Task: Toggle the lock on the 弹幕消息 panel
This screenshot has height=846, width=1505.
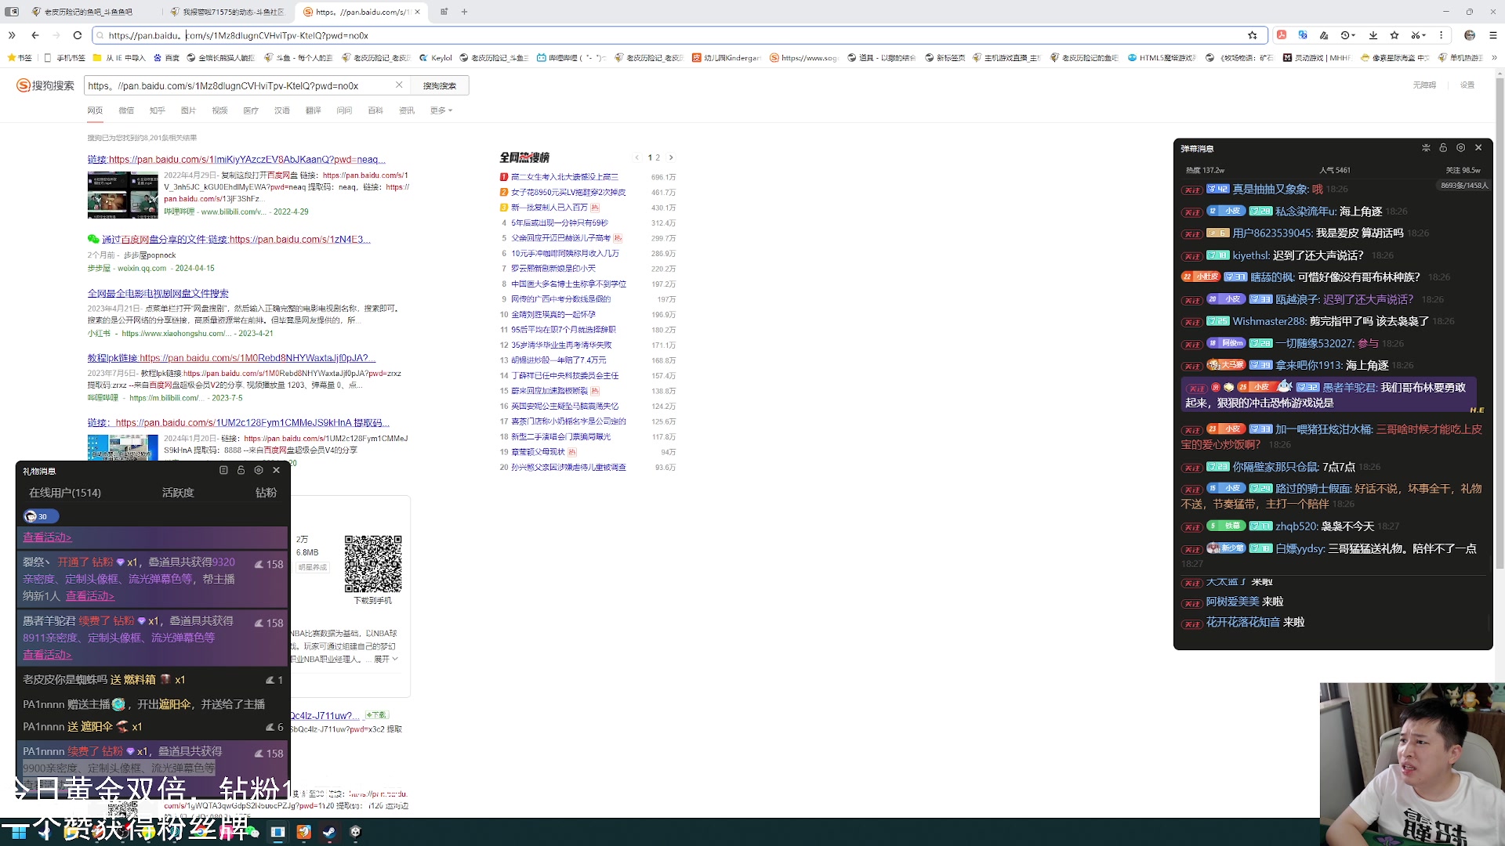Action: coord(1443,148)
